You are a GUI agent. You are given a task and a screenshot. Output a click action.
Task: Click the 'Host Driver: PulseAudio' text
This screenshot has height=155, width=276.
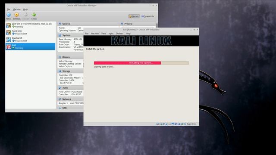coord(70,92)
